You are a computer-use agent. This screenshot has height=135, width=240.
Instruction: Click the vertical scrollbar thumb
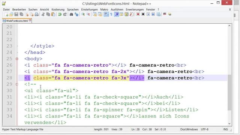[229, 93]
